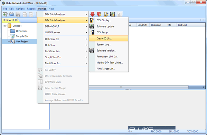This screenshot has width=207, height=135.
Task: Expand the MultiFiber Pro submenu
Action: click(63, 63)
